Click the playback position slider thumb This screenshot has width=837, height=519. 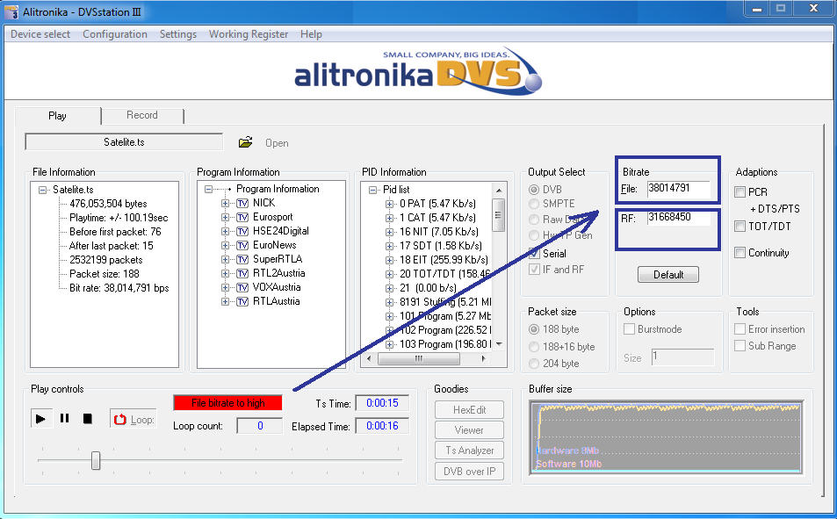(x=96, y=460)
